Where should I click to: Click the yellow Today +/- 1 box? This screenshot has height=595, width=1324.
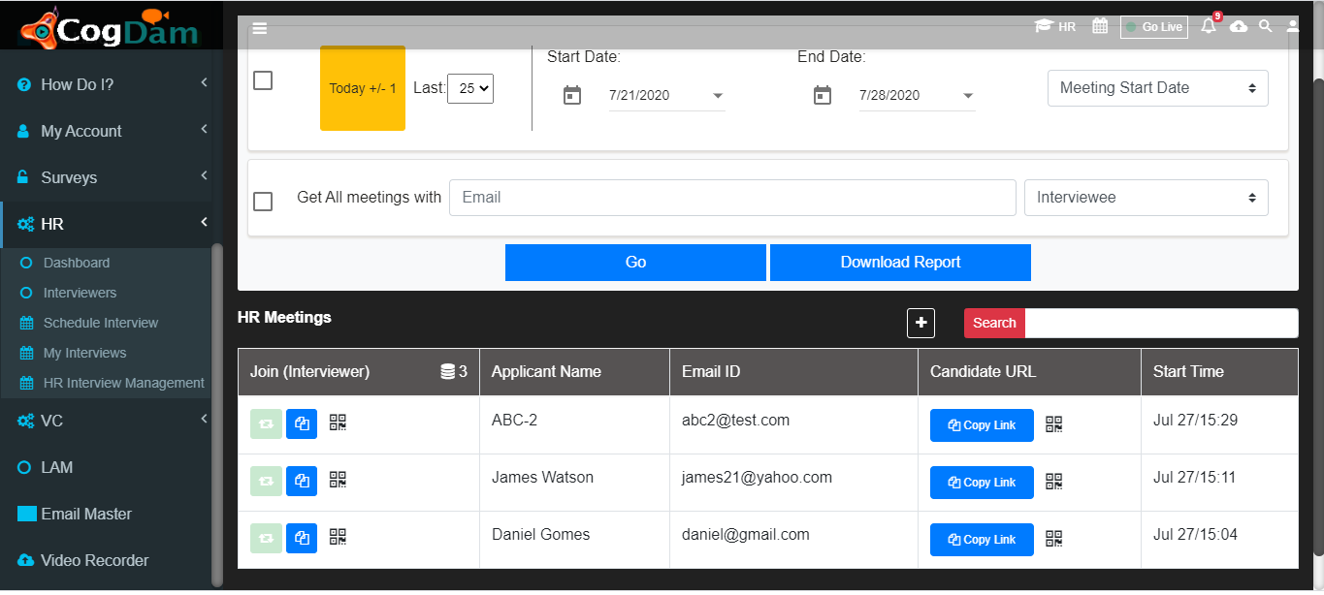click(363, 88)
